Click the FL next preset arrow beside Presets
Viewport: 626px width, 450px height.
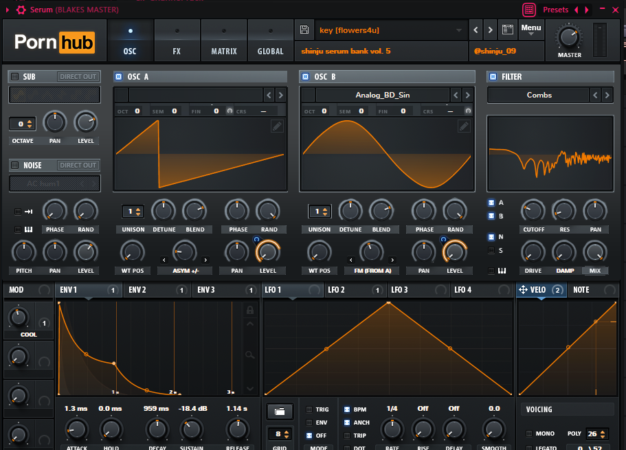[587, 10]
